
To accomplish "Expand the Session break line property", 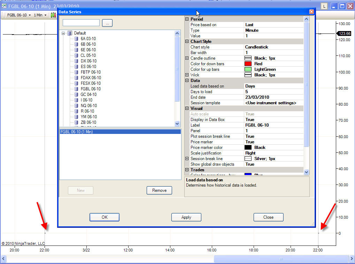I will [x=187, y=159].
